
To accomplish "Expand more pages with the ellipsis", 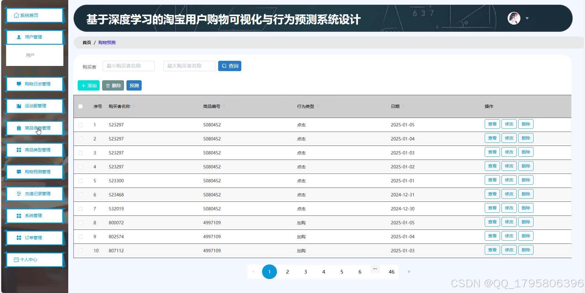I will (375, 269).
